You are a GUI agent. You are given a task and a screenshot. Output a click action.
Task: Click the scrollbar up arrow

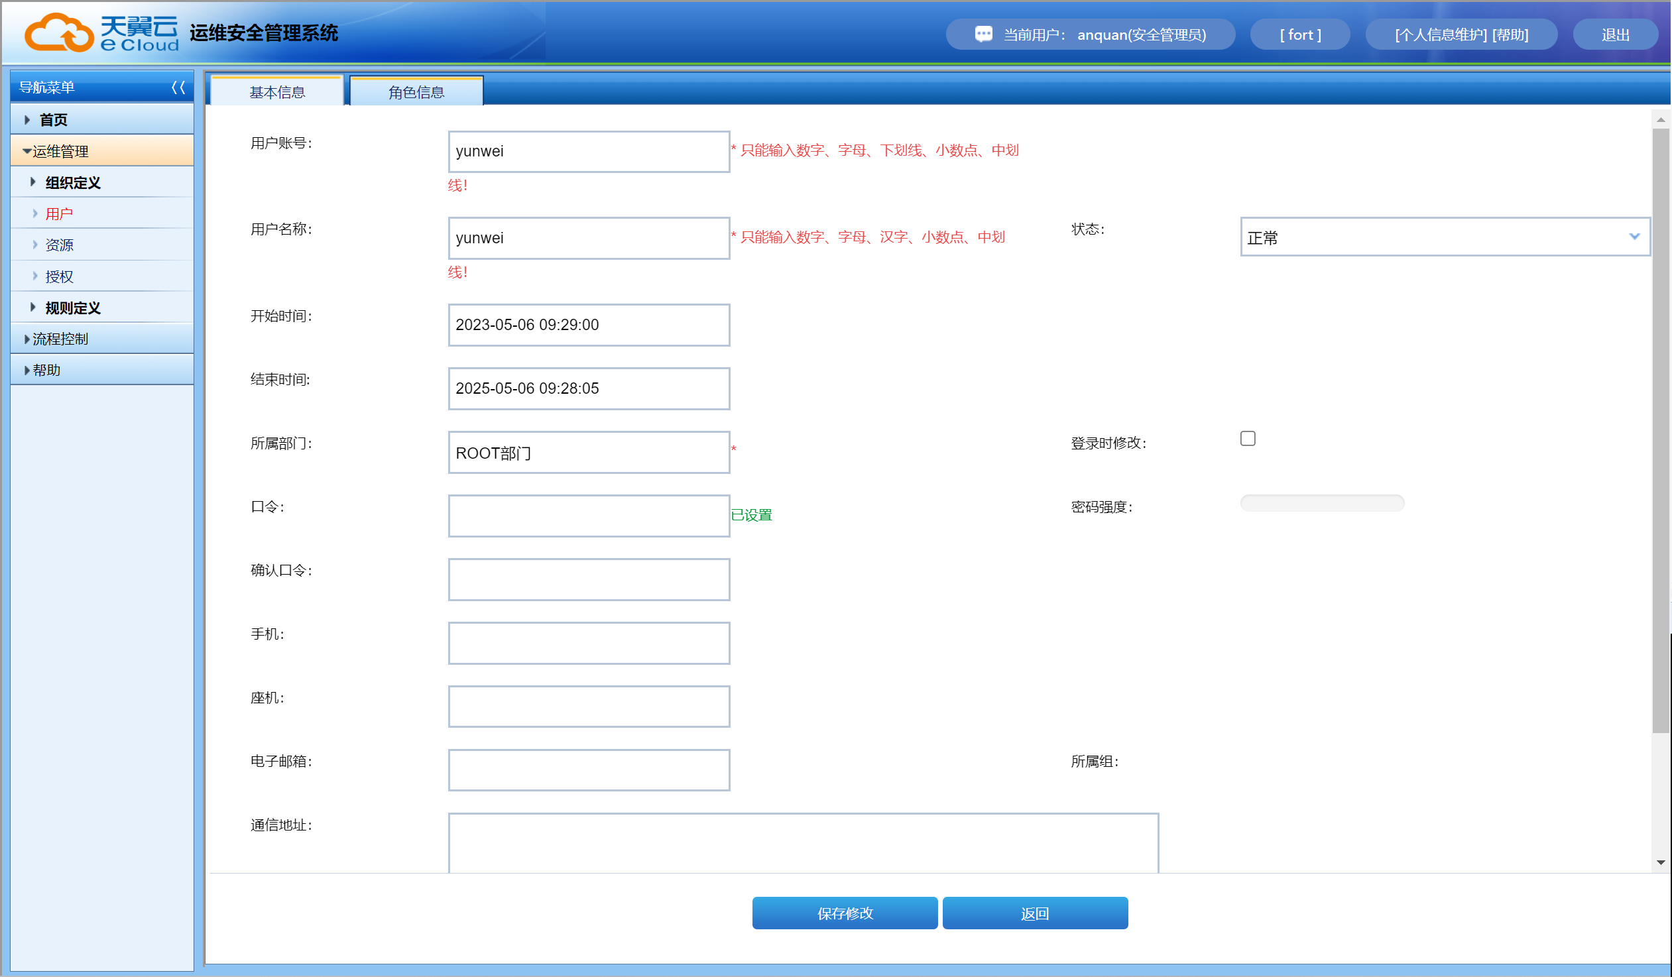point(1661,120)
